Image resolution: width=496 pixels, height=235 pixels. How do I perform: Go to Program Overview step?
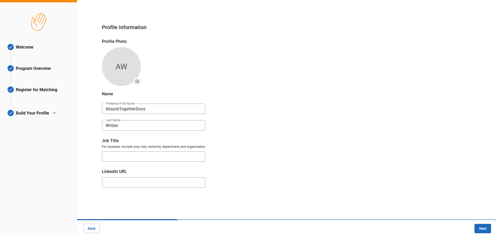coord(33,68)
